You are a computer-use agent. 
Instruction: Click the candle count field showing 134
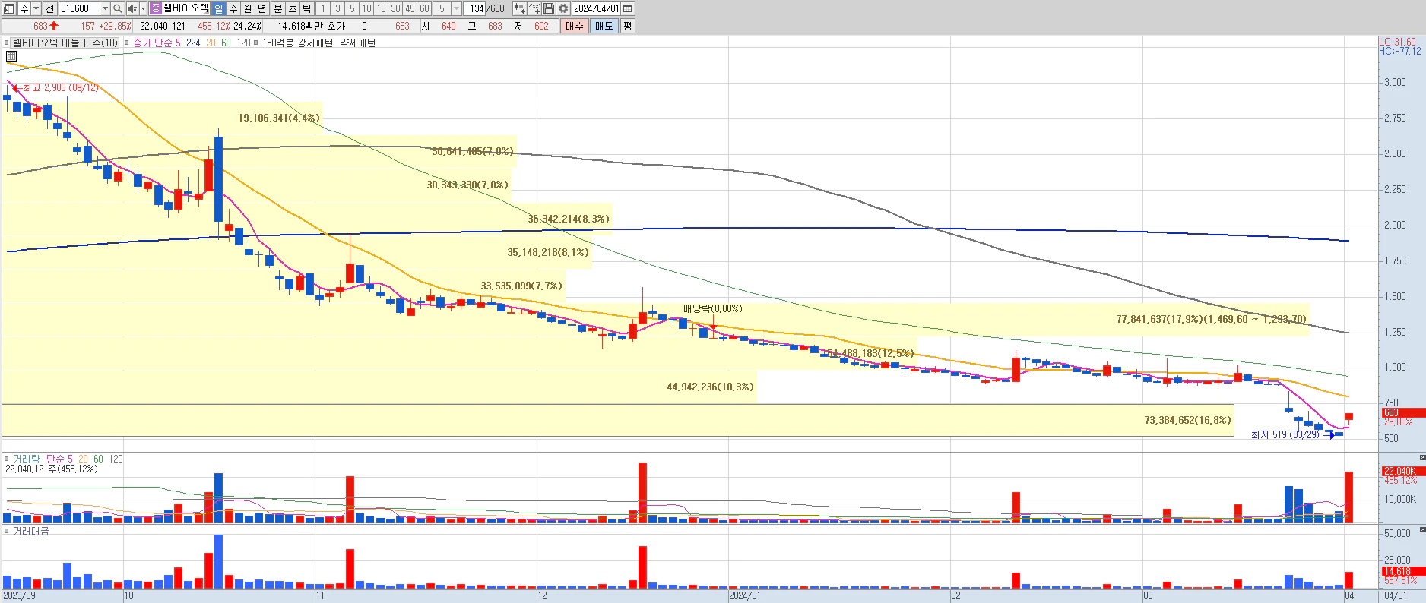click(x=476, y=8)
